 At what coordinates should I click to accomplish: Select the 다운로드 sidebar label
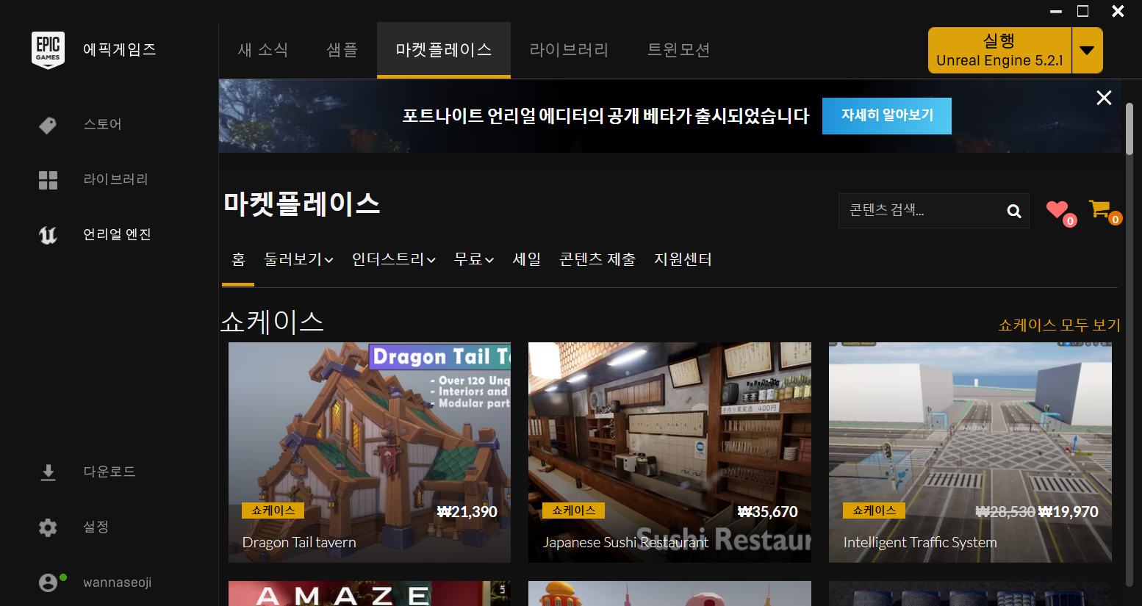pos(109,472)
